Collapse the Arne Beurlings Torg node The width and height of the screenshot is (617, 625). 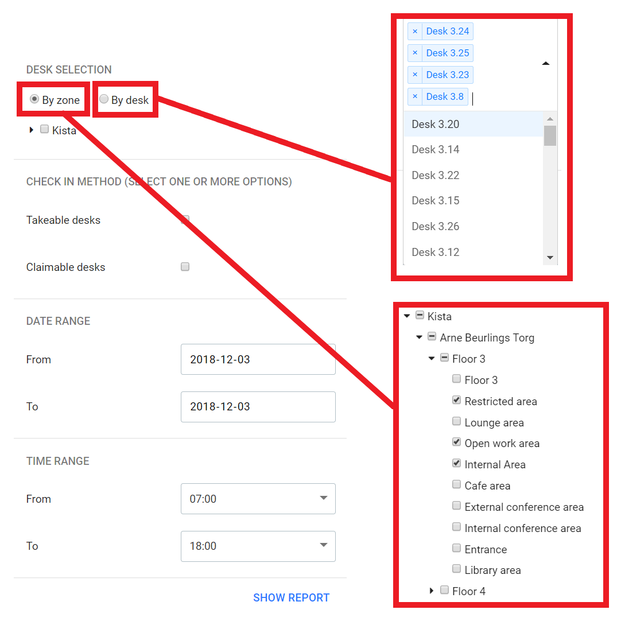(x=419, y=337)
